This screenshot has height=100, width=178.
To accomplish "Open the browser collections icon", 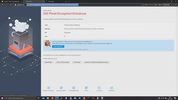I will click(x=160, y=5).
